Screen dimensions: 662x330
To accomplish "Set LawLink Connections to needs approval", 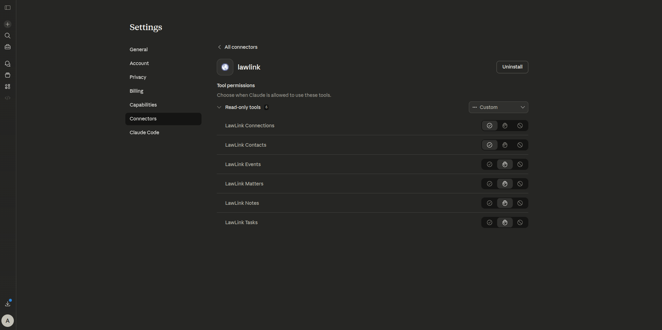I will pos(505,126).
